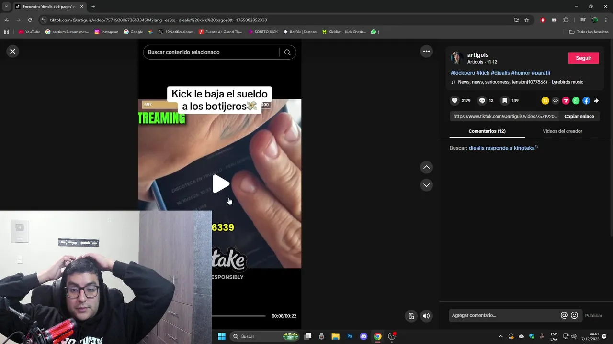Reload the page in Chrome
The width and height of the screenshot is (613, 344).
tap(30, 20)
